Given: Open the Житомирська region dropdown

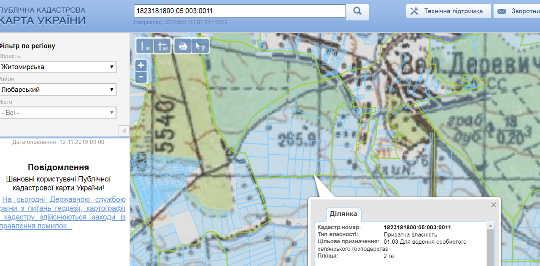Looking at the screenshot, I should [58, 67].
